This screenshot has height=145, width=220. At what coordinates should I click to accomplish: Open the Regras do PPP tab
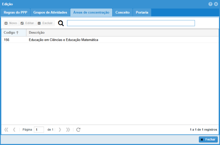pyautogui.click(x=15, y=13)
